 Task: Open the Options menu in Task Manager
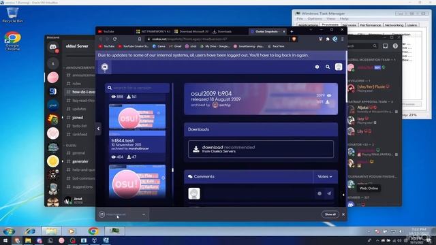coord(315,18)
